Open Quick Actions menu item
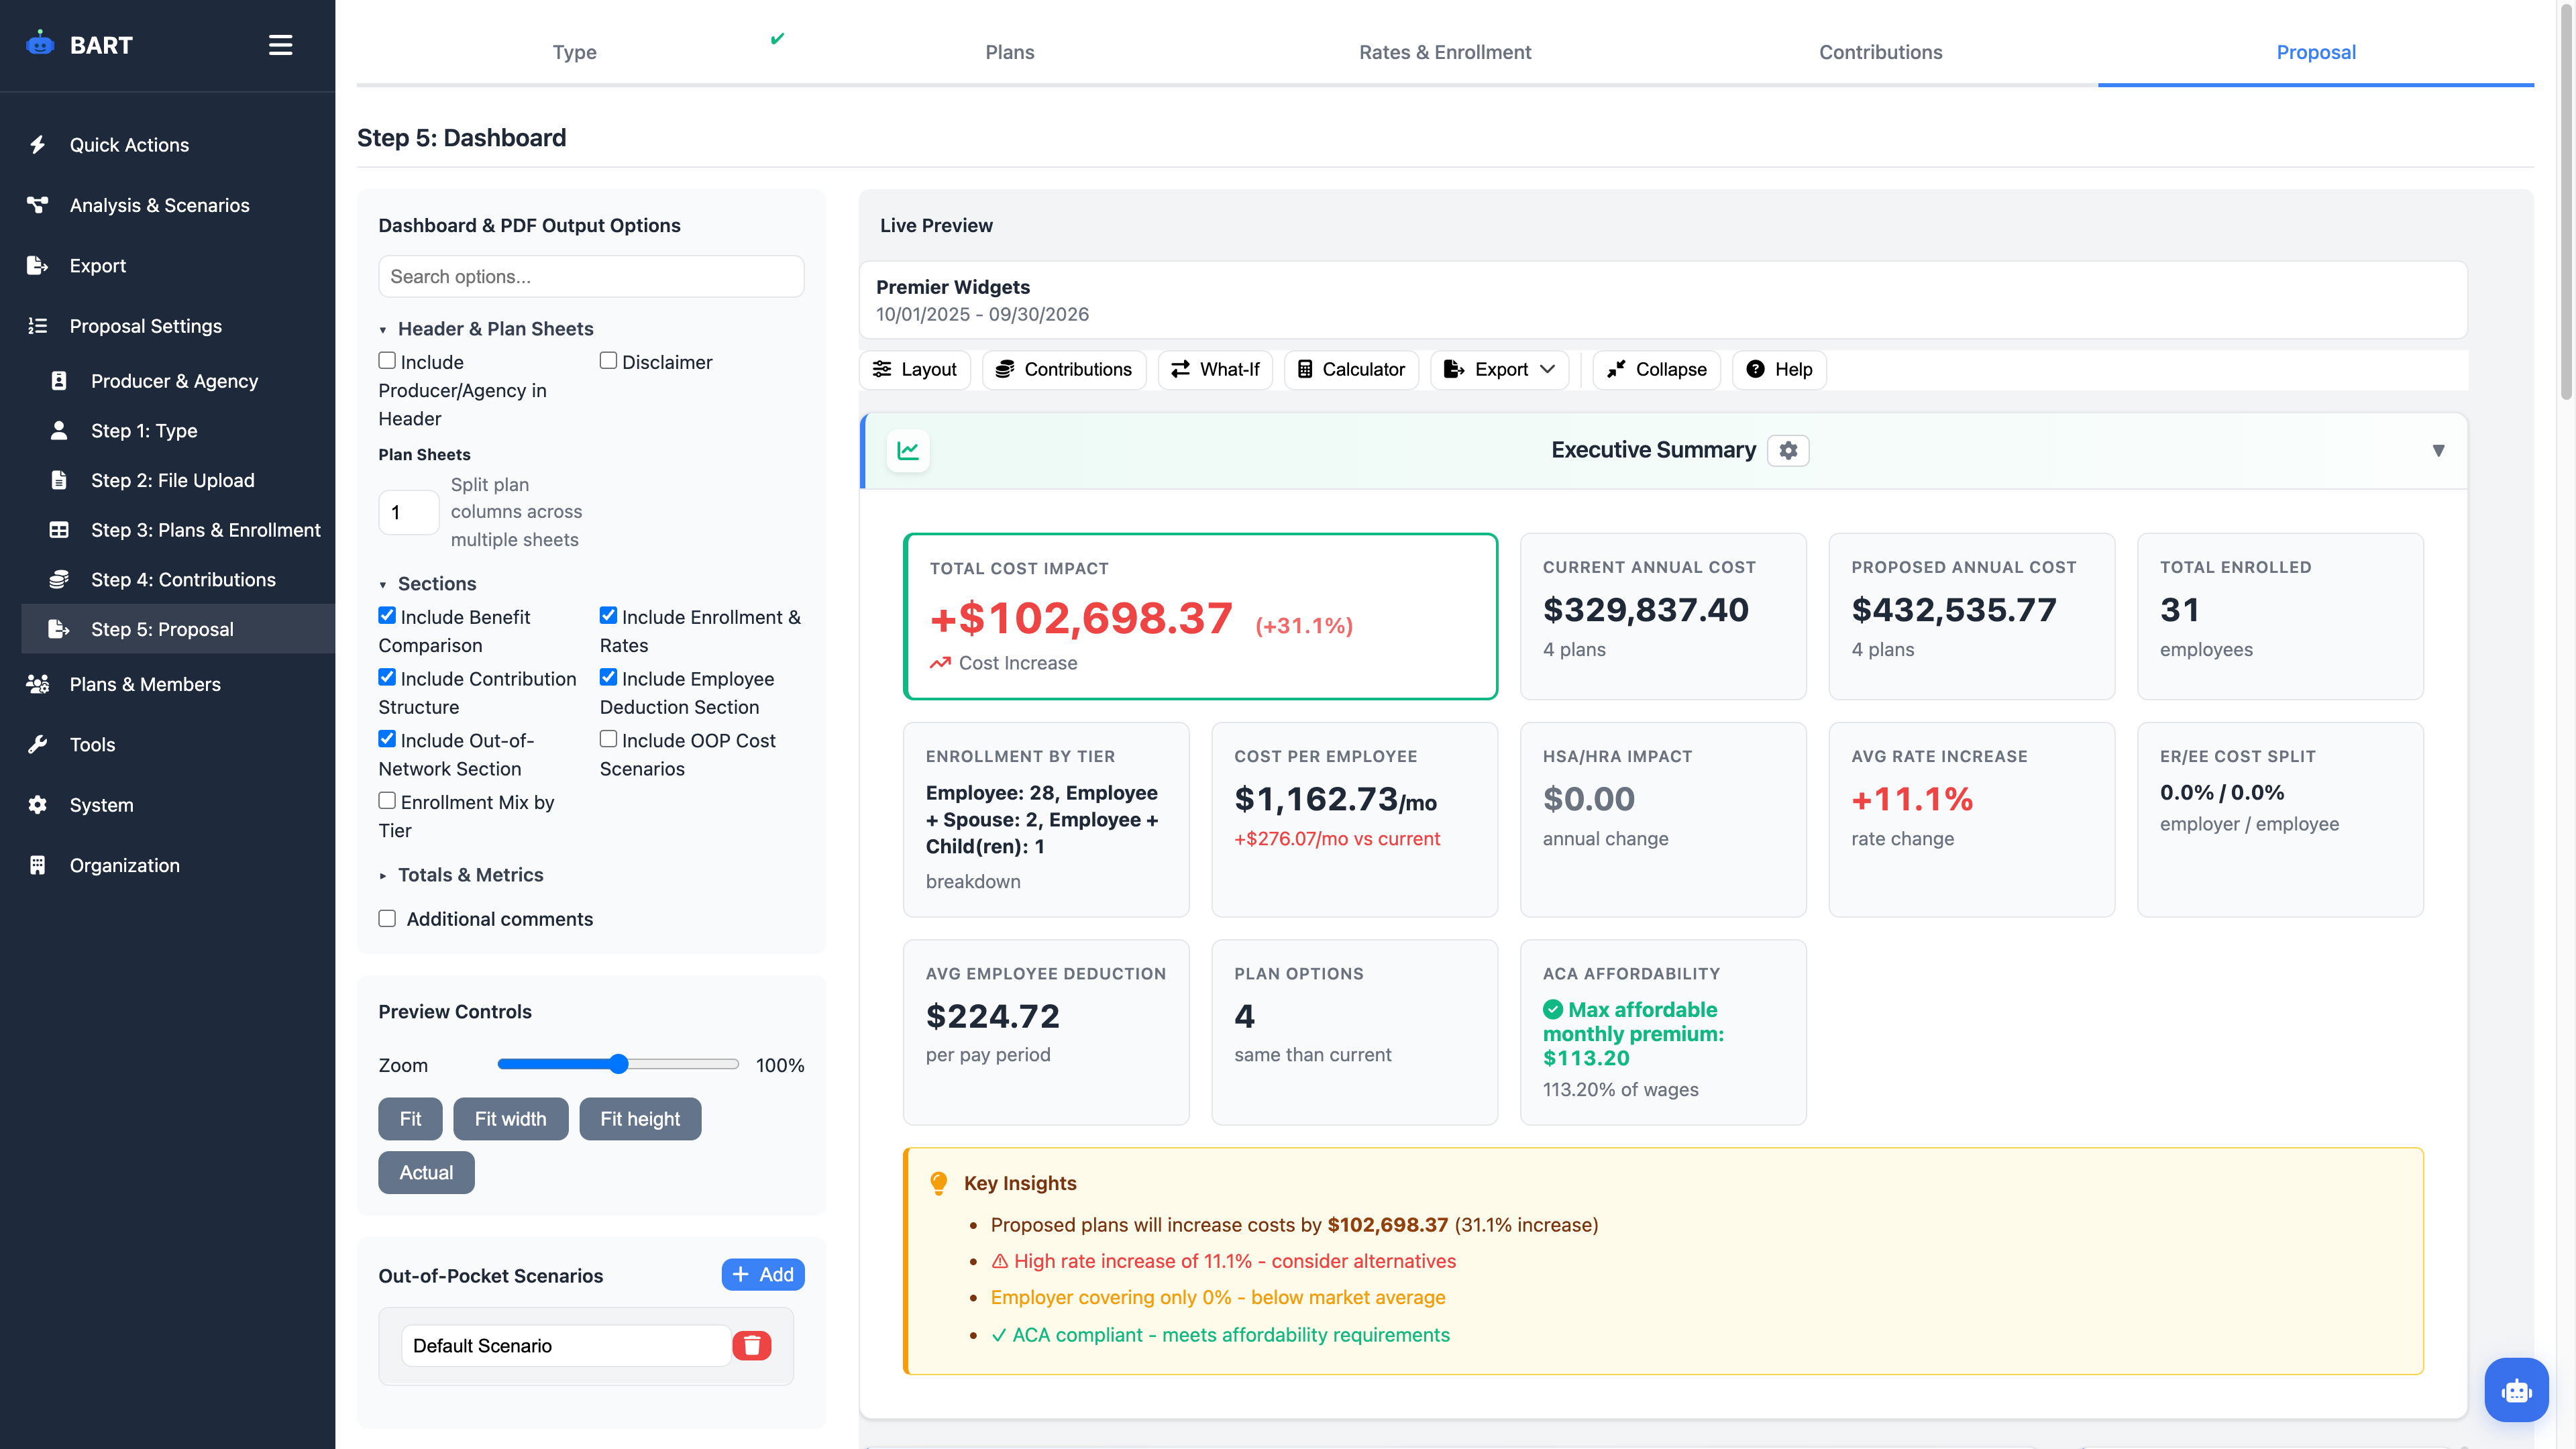Viewport: 2576px width, 1449px height. 168,145
